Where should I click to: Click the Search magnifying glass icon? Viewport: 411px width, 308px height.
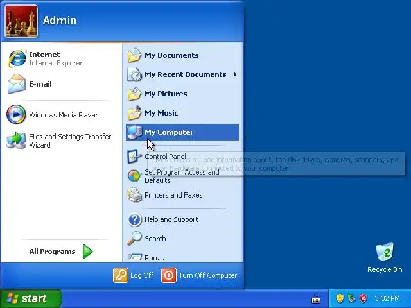tap(134, 239)
